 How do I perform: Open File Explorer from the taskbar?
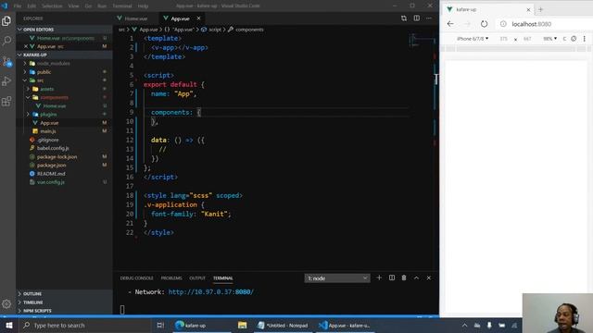coord(242,325)
